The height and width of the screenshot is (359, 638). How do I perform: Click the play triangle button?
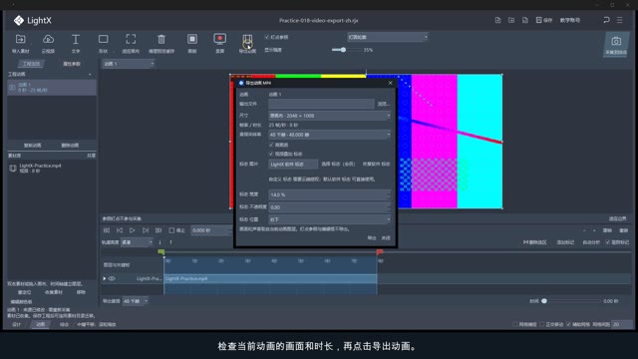133,230
